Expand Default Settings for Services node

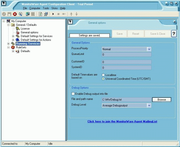pyautogui.click(x=13, y=36)
